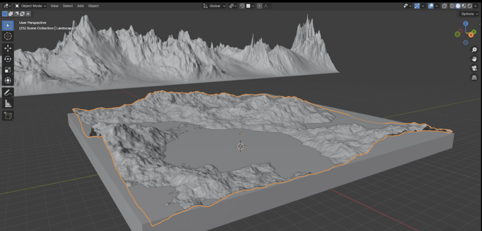This screenshot has height=231, width=482.
Task: Click the 3D cursor at terrain center
Action: [240, 146]
